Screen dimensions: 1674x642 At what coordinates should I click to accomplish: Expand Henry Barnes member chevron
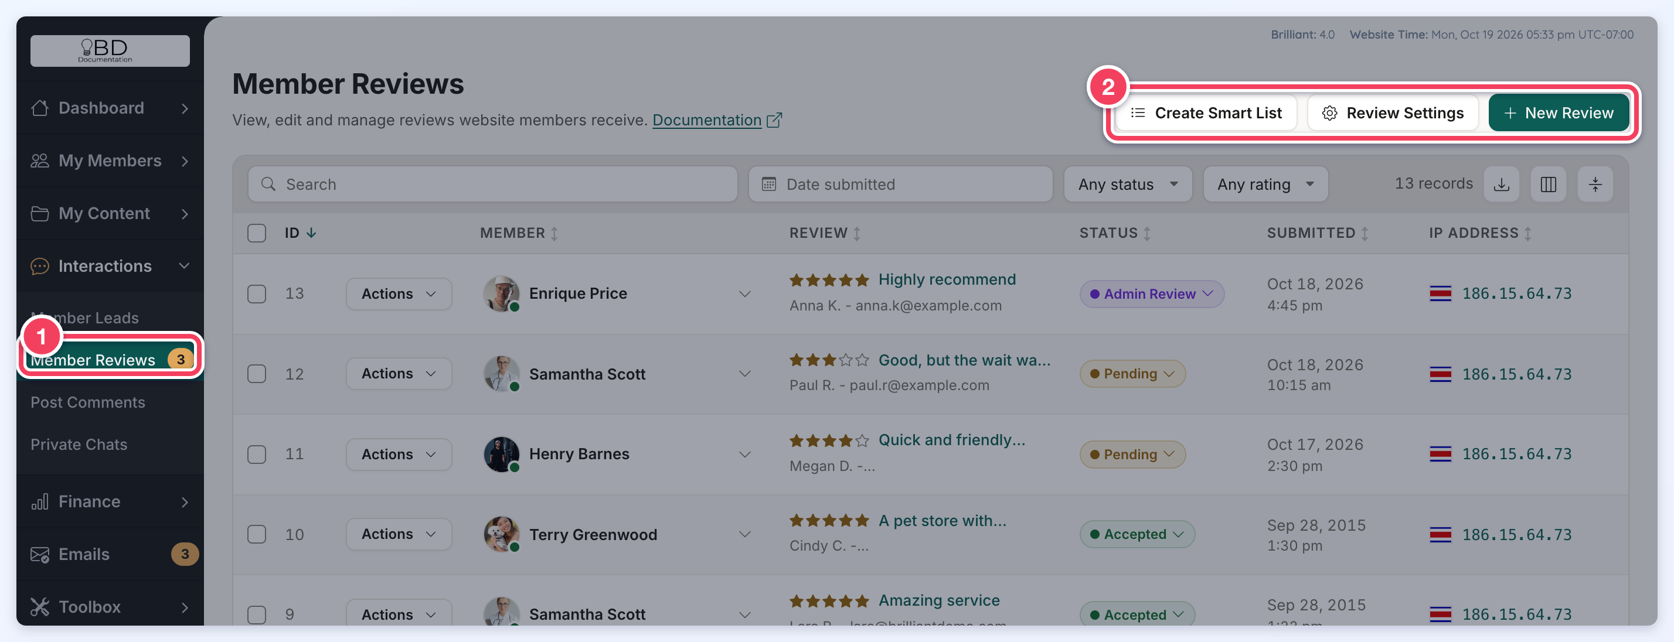click(745, 454)
